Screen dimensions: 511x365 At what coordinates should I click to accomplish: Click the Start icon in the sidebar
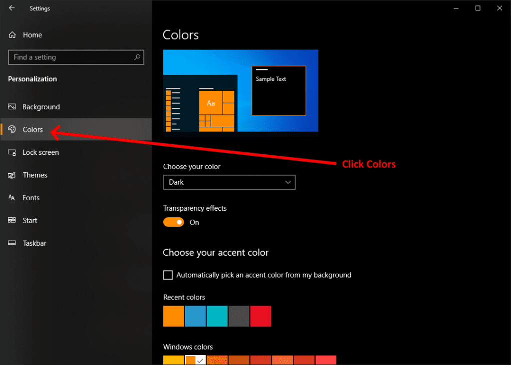[11, 220]
